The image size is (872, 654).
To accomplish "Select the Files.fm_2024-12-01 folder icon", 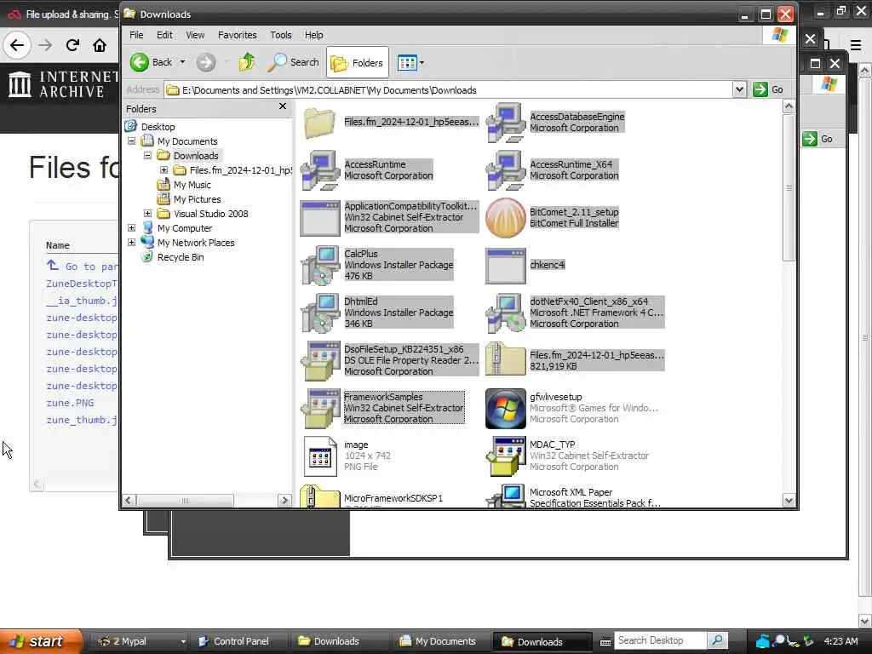I will tap(320, 123).
